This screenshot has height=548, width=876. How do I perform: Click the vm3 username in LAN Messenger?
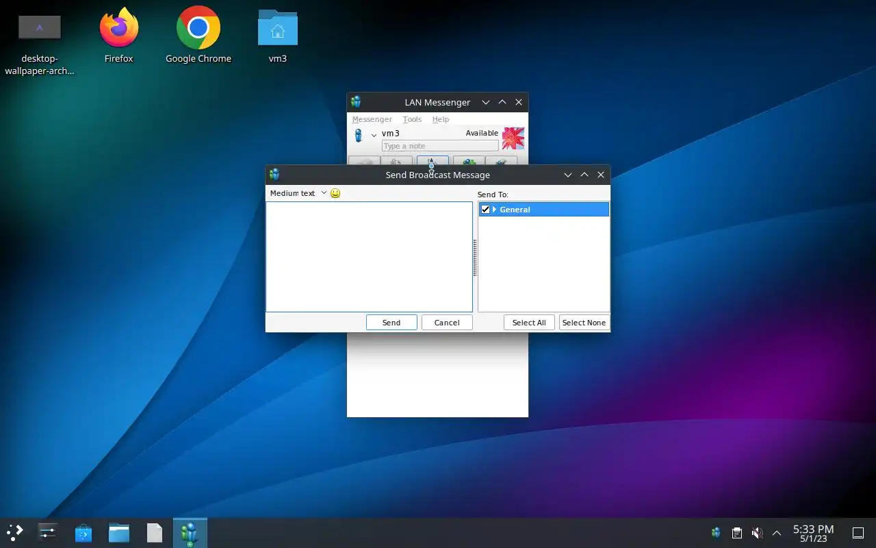point(391,134)
